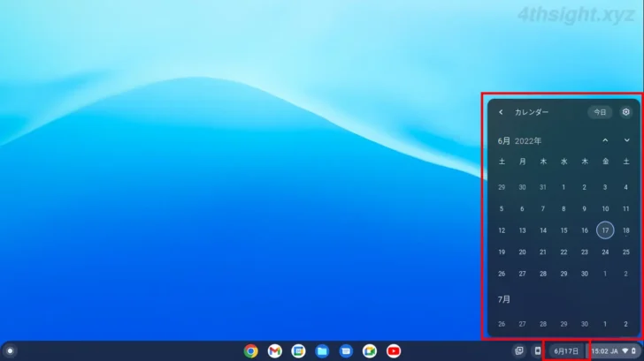The width and height of the screenshot is (644, 361).
Task: Select date 13 in the calendar
Action: coord(522,230)
